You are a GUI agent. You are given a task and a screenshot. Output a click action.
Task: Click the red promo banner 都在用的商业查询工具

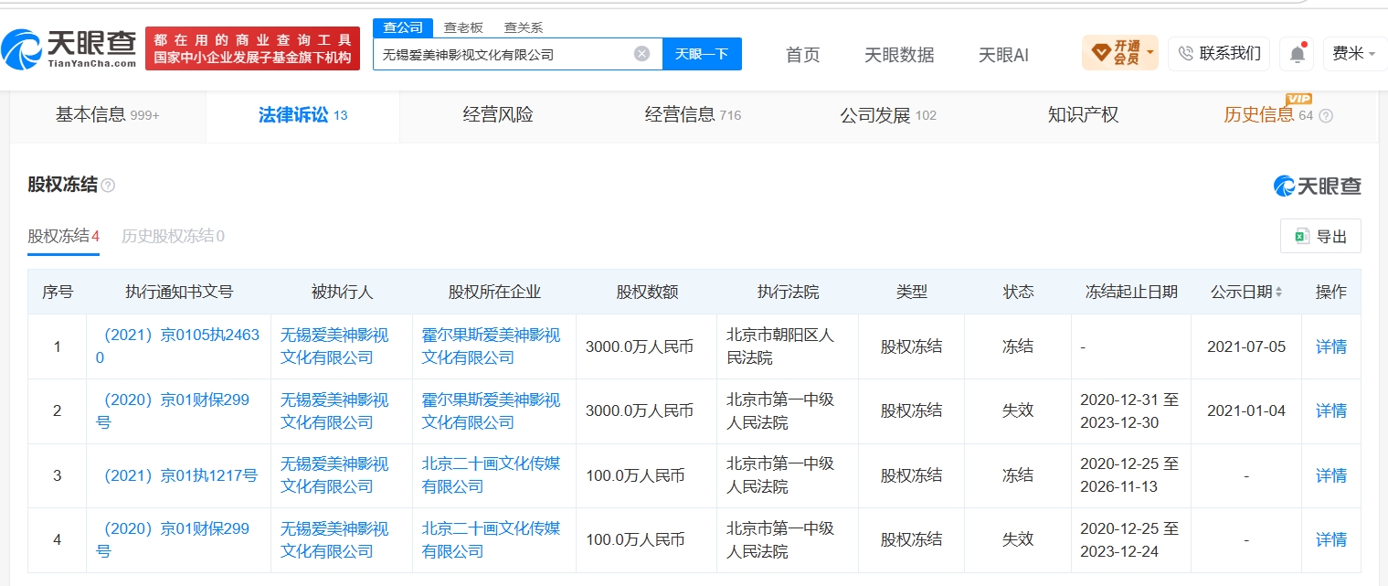[x=253, y=48]
